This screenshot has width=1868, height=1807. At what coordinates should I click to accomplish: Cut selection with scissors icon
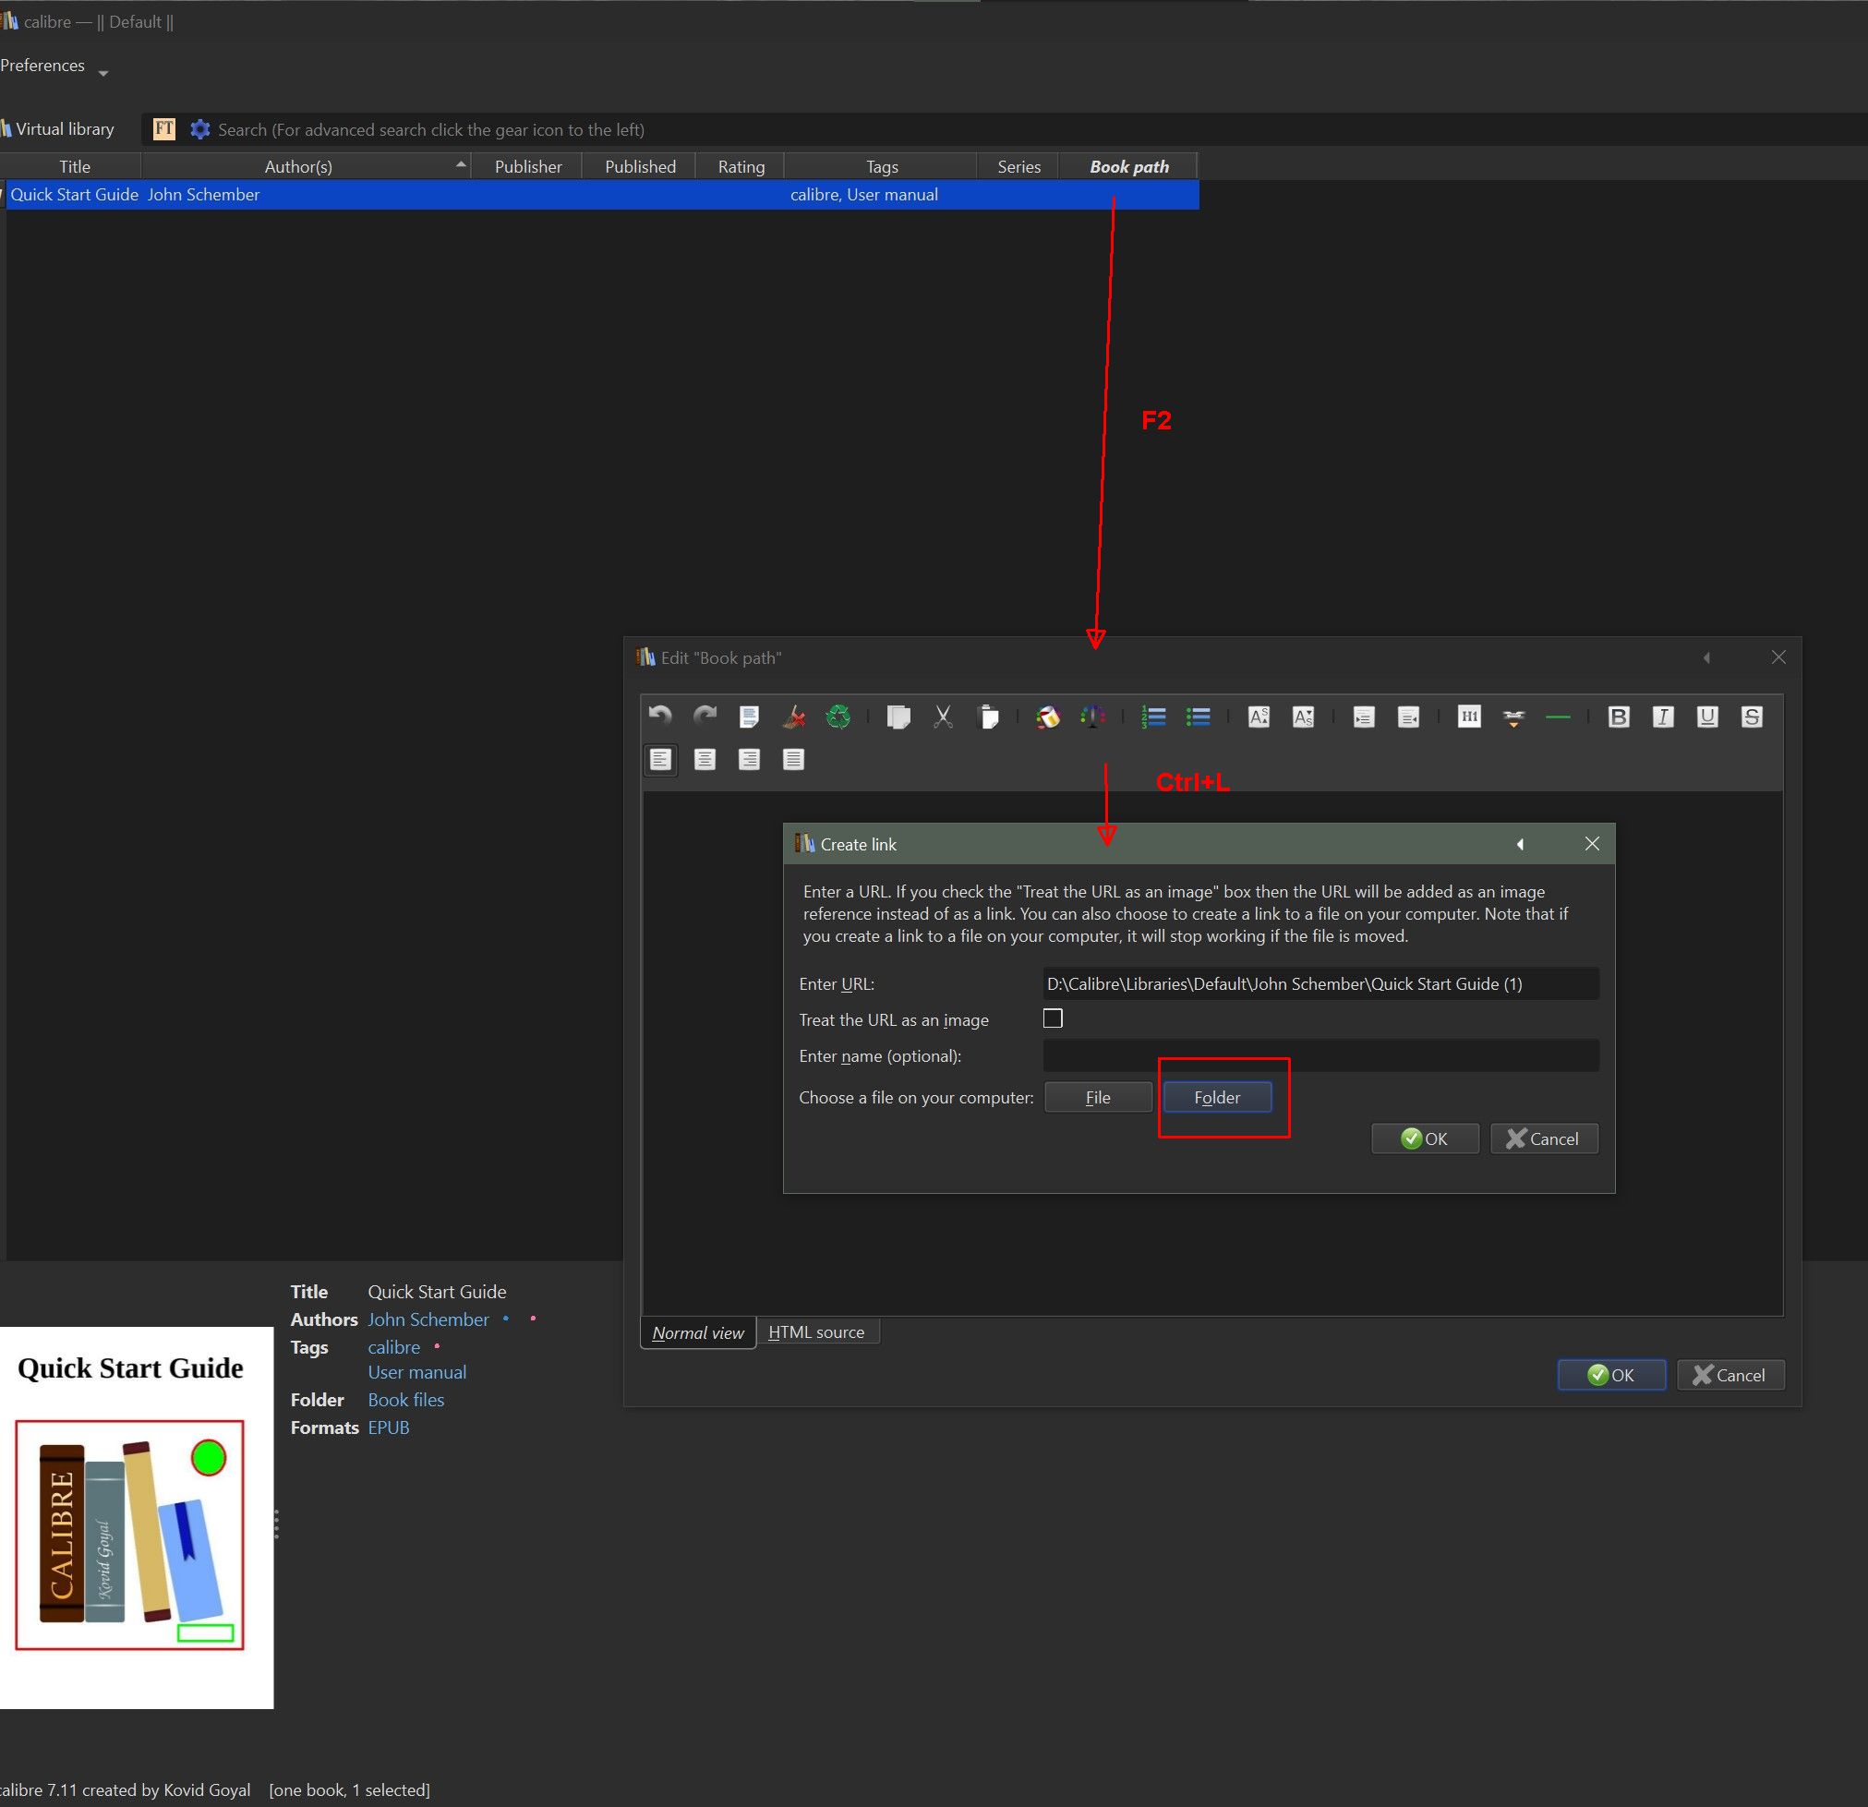pos(943,717)
